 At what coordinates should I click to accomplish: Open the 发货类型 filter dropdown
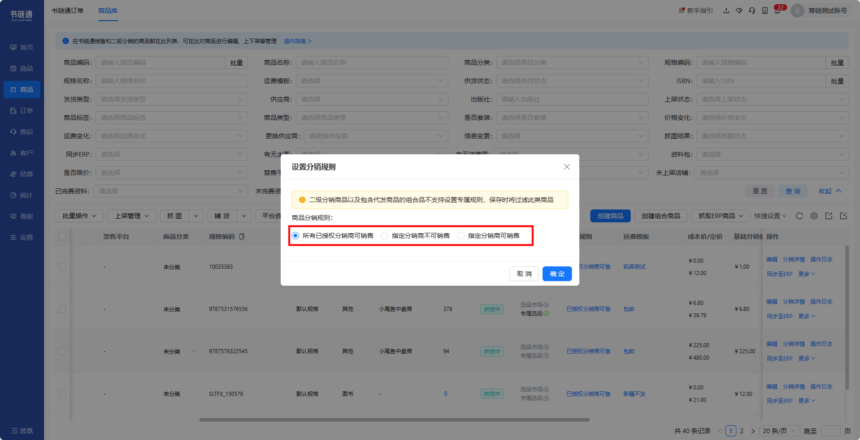click(171, 99)
